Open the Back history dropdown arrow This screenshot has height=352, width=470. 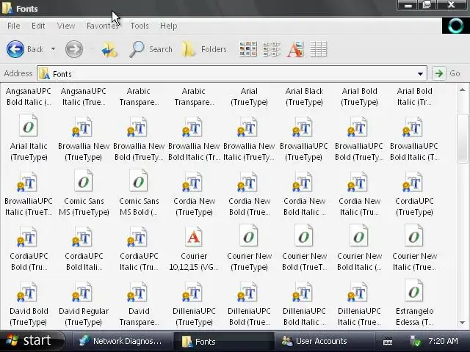point(53,49)
